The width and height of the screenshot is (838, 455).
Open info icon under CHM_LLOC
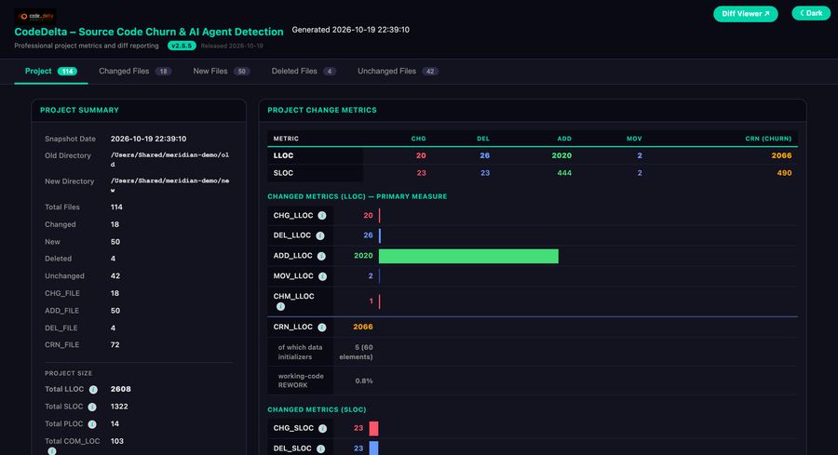280,306
